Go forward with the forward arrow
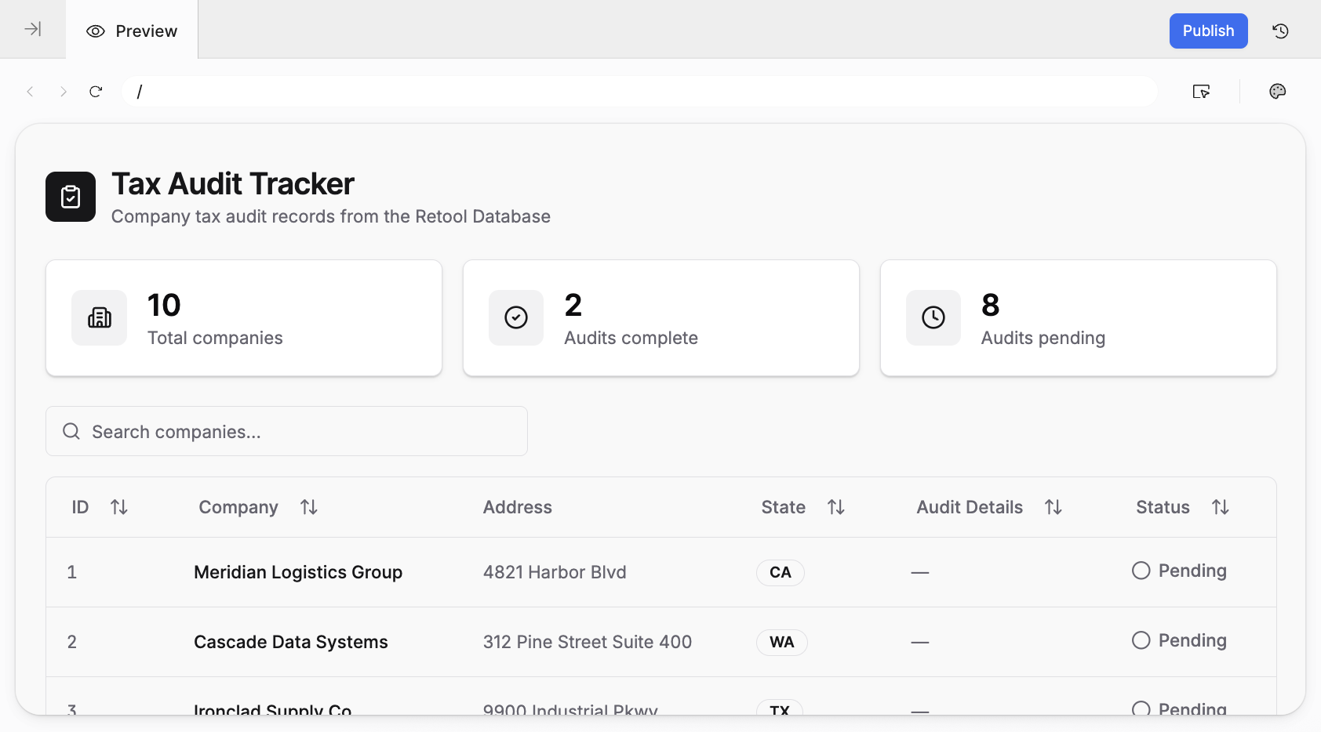Viewport: 1321px width, 732px height. 64,92
